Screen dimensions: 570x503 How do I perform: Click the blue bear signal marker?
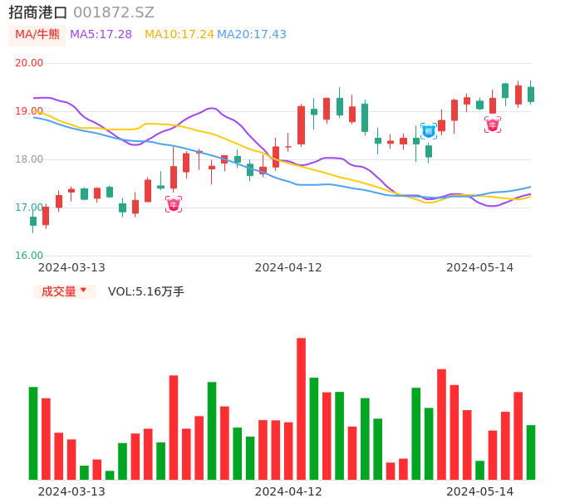point(428,130)
